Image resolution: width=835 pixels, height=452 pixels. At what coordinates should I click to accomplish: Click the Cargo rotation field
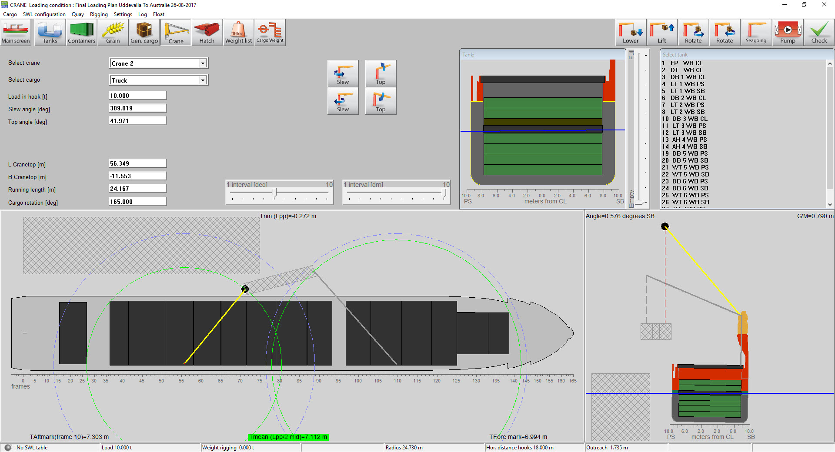click(137, 202)
